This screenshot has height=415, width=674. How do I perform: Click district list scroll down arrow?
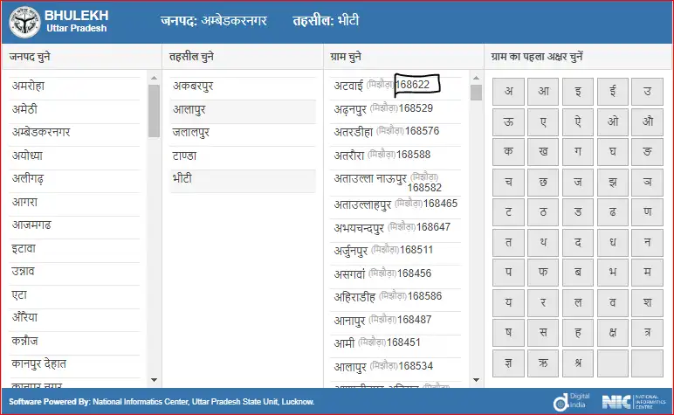click(x=154, y=380)
